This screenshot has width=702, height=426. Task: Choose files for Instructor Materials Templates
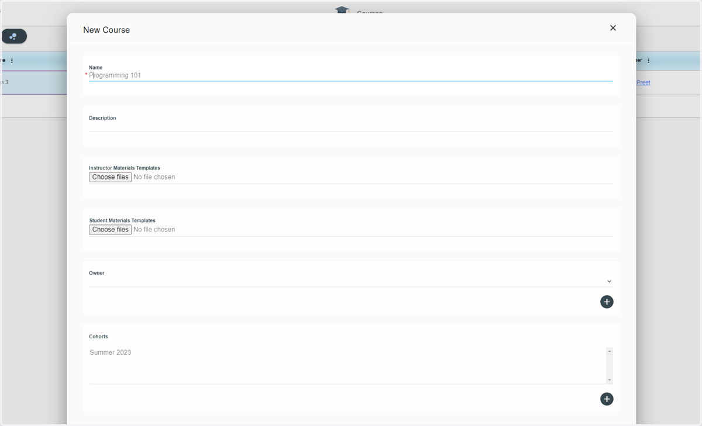click(110, 177)
